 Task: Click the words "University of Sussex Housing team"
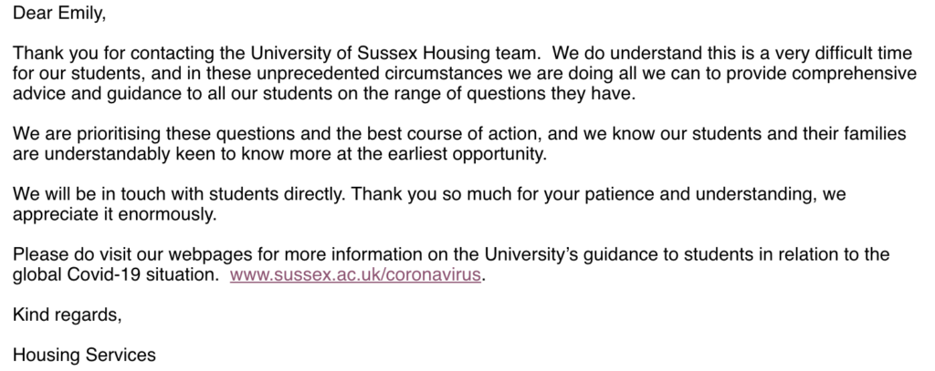click(394, 53)
